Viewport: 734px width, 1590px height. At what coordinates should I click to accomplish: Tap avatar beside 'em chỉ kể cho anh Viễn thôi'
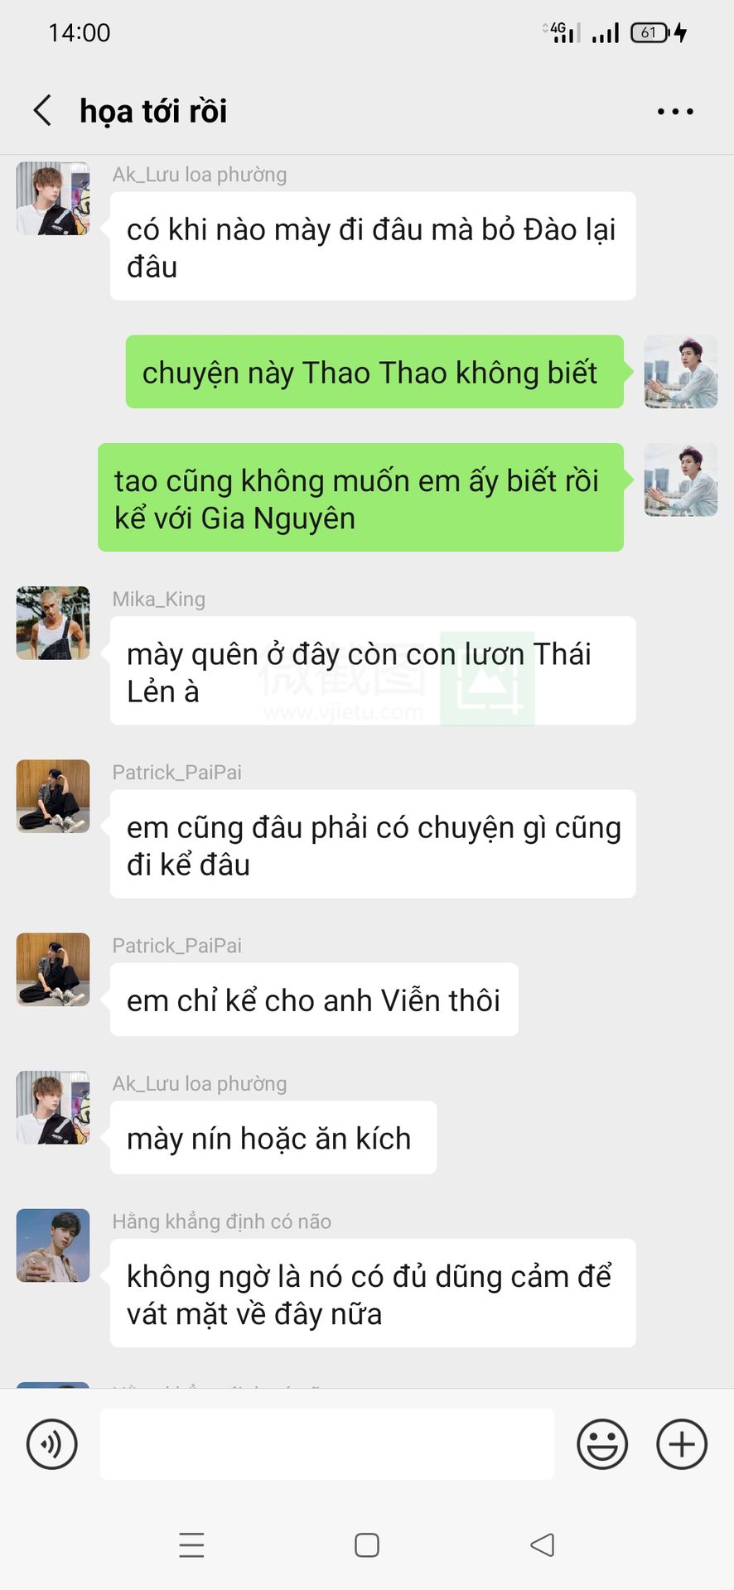53,970
